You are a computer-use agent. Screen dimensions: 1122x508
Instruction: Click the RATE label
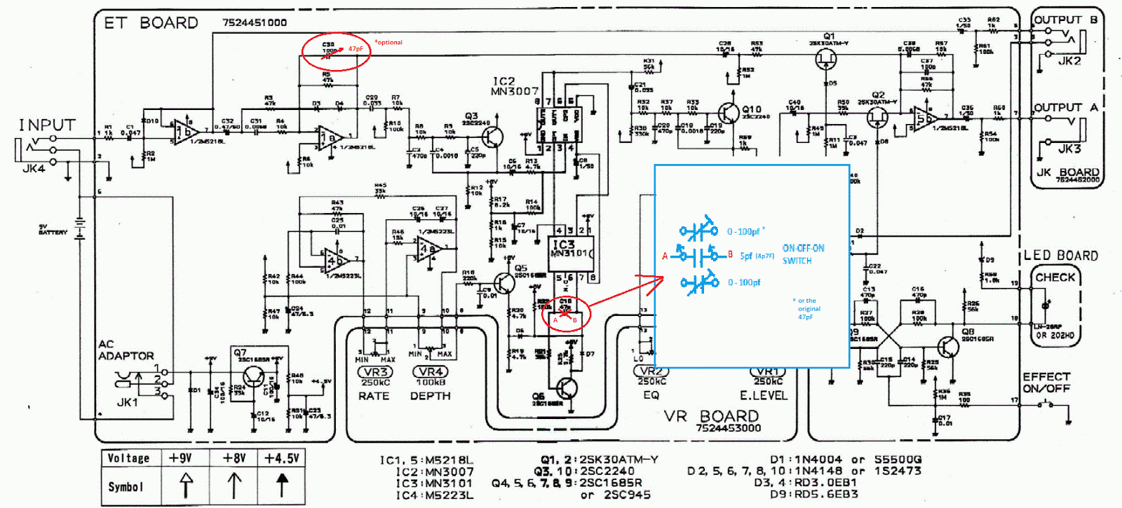(374, 396)
